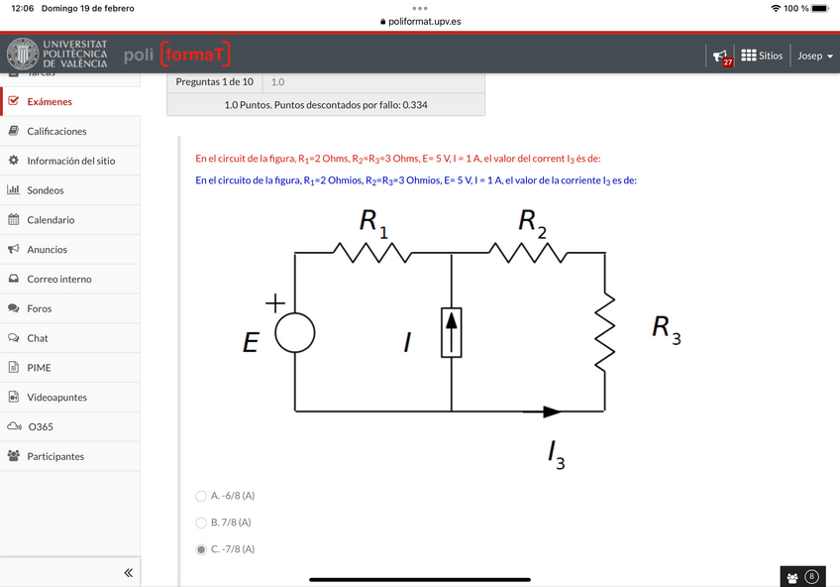Click the O365 cloud icon

(14, 427)
